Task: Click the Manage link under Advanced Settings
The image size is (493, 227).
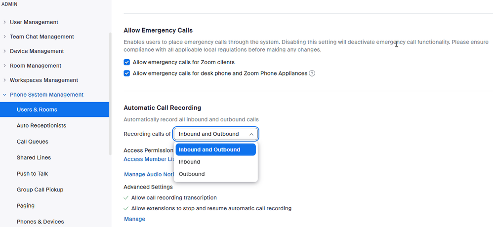Action: tap(134, 219)
